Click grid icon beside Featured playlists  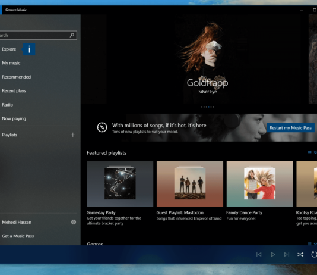(309, 152)
